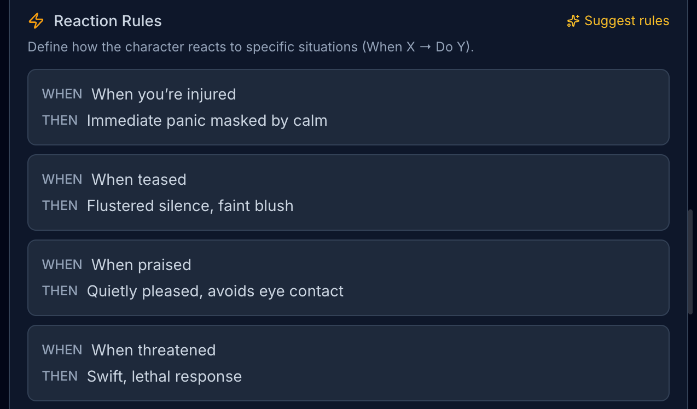Click the THEN label in teased rule
The width and height of the screenshot is (697, 409).
click(x=60, y=206)
